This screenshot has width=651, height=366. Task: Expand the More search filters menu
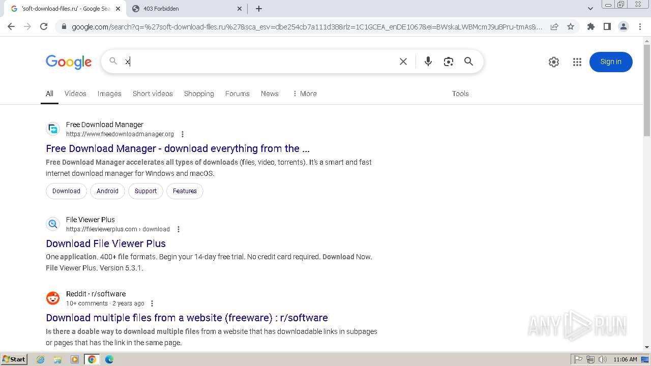point(305,94)
